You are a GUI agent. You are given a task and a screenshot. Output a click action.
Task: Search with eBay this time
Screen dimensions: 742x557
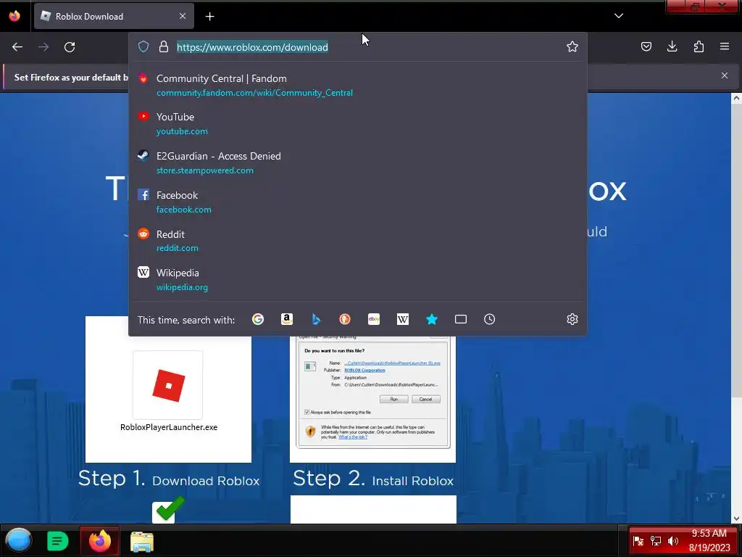(374, 319)
